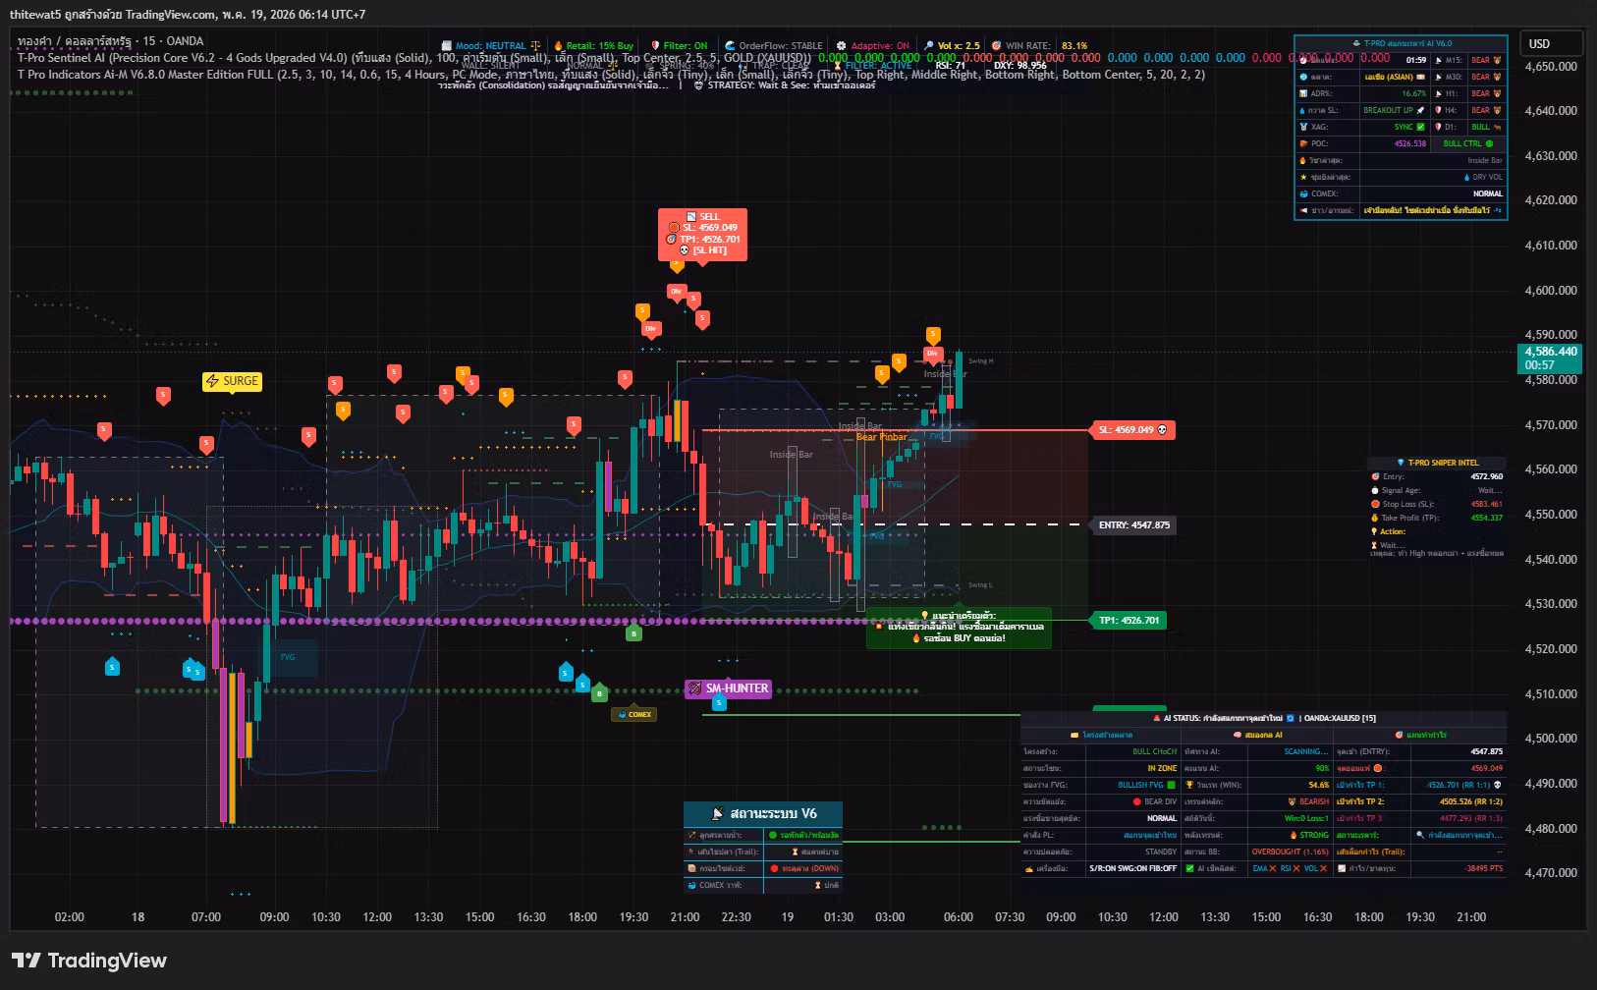This screenshot has height=990, width=1597.
Task: Click the trophy icon beside the WIN rate row
Action: (1189, 785)
